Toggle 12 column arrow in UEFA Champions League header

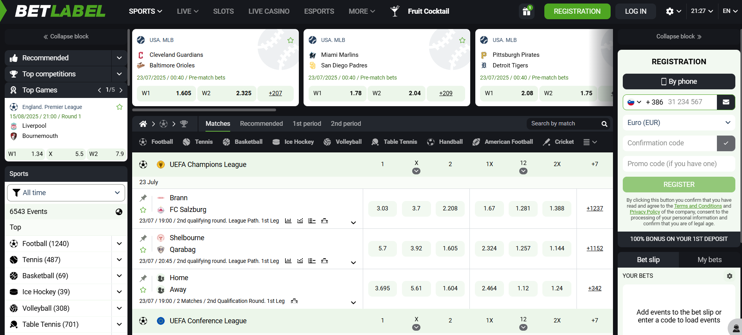pos(523,171)
